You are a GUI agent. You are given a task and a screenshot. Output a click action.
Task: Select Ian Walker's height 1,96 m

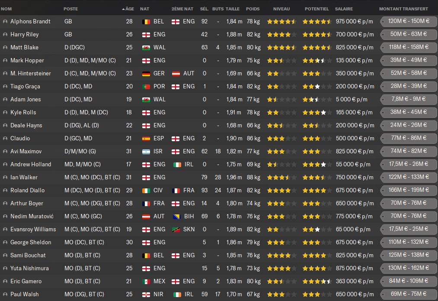(234, 178)
